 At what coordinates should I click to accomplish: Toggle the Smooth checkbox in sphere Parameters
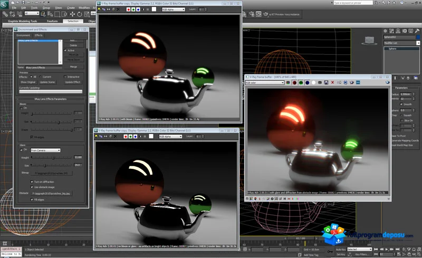point(401,104)
